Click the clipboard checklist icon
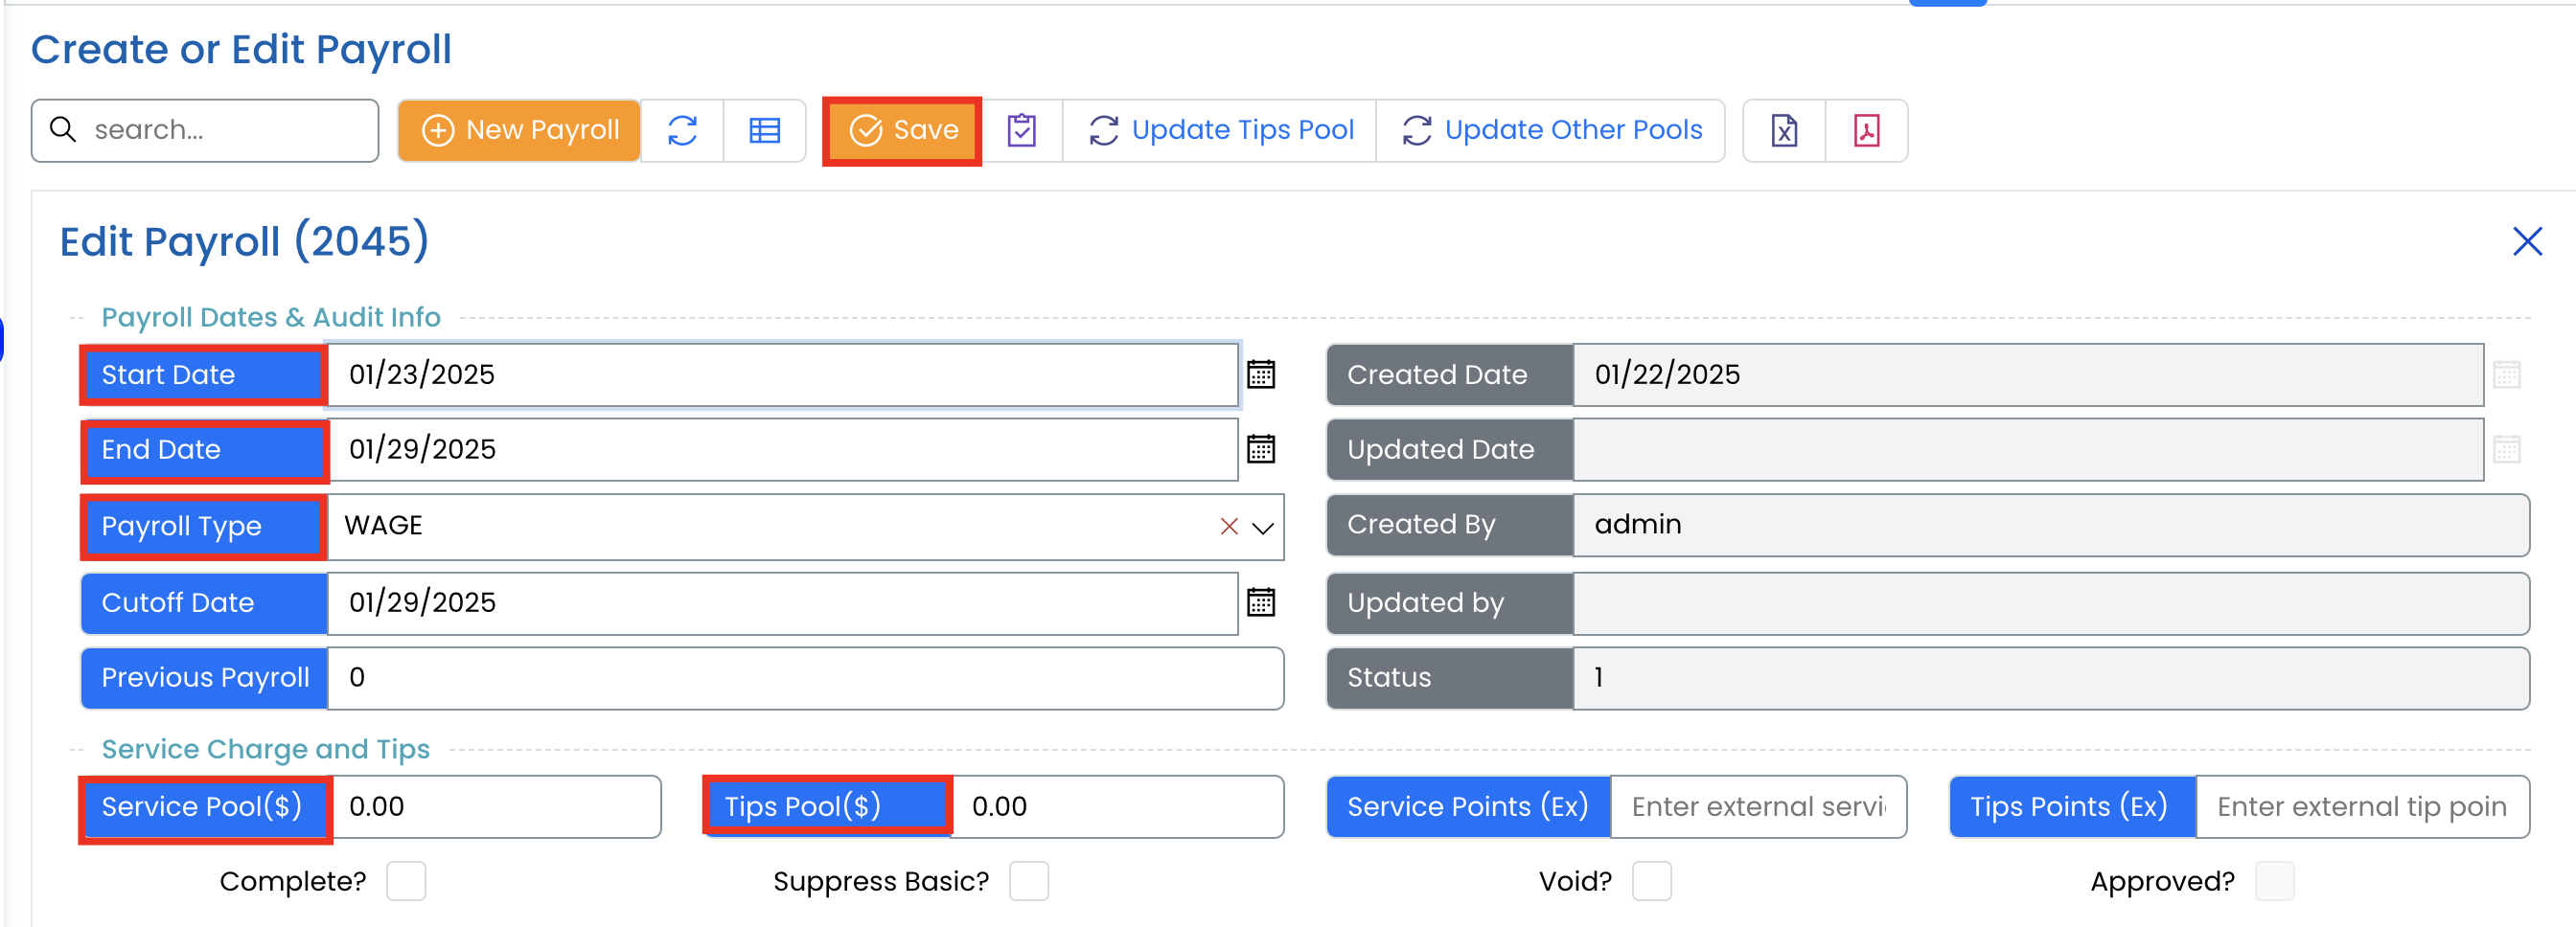Screen dimensions: 2576x927 1021,130
